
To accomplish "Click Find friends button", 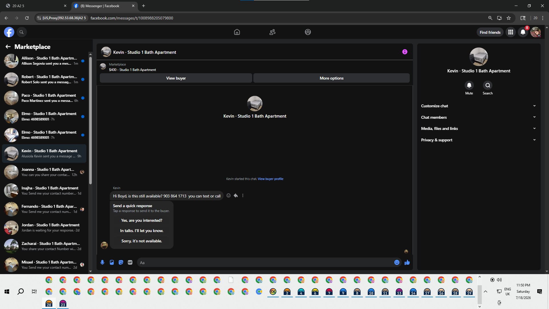I will [x=490, y=32].
